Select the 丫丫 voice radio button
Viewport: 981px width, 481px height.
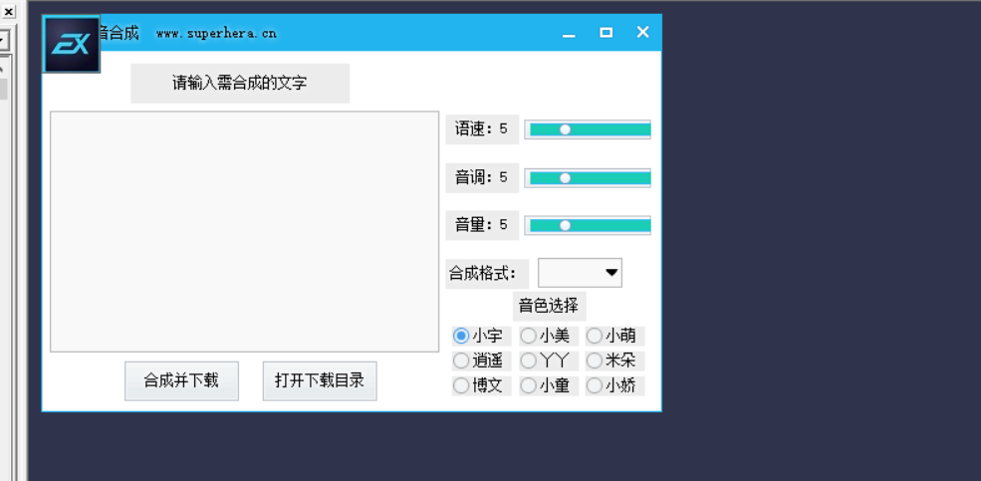(528, 361)
